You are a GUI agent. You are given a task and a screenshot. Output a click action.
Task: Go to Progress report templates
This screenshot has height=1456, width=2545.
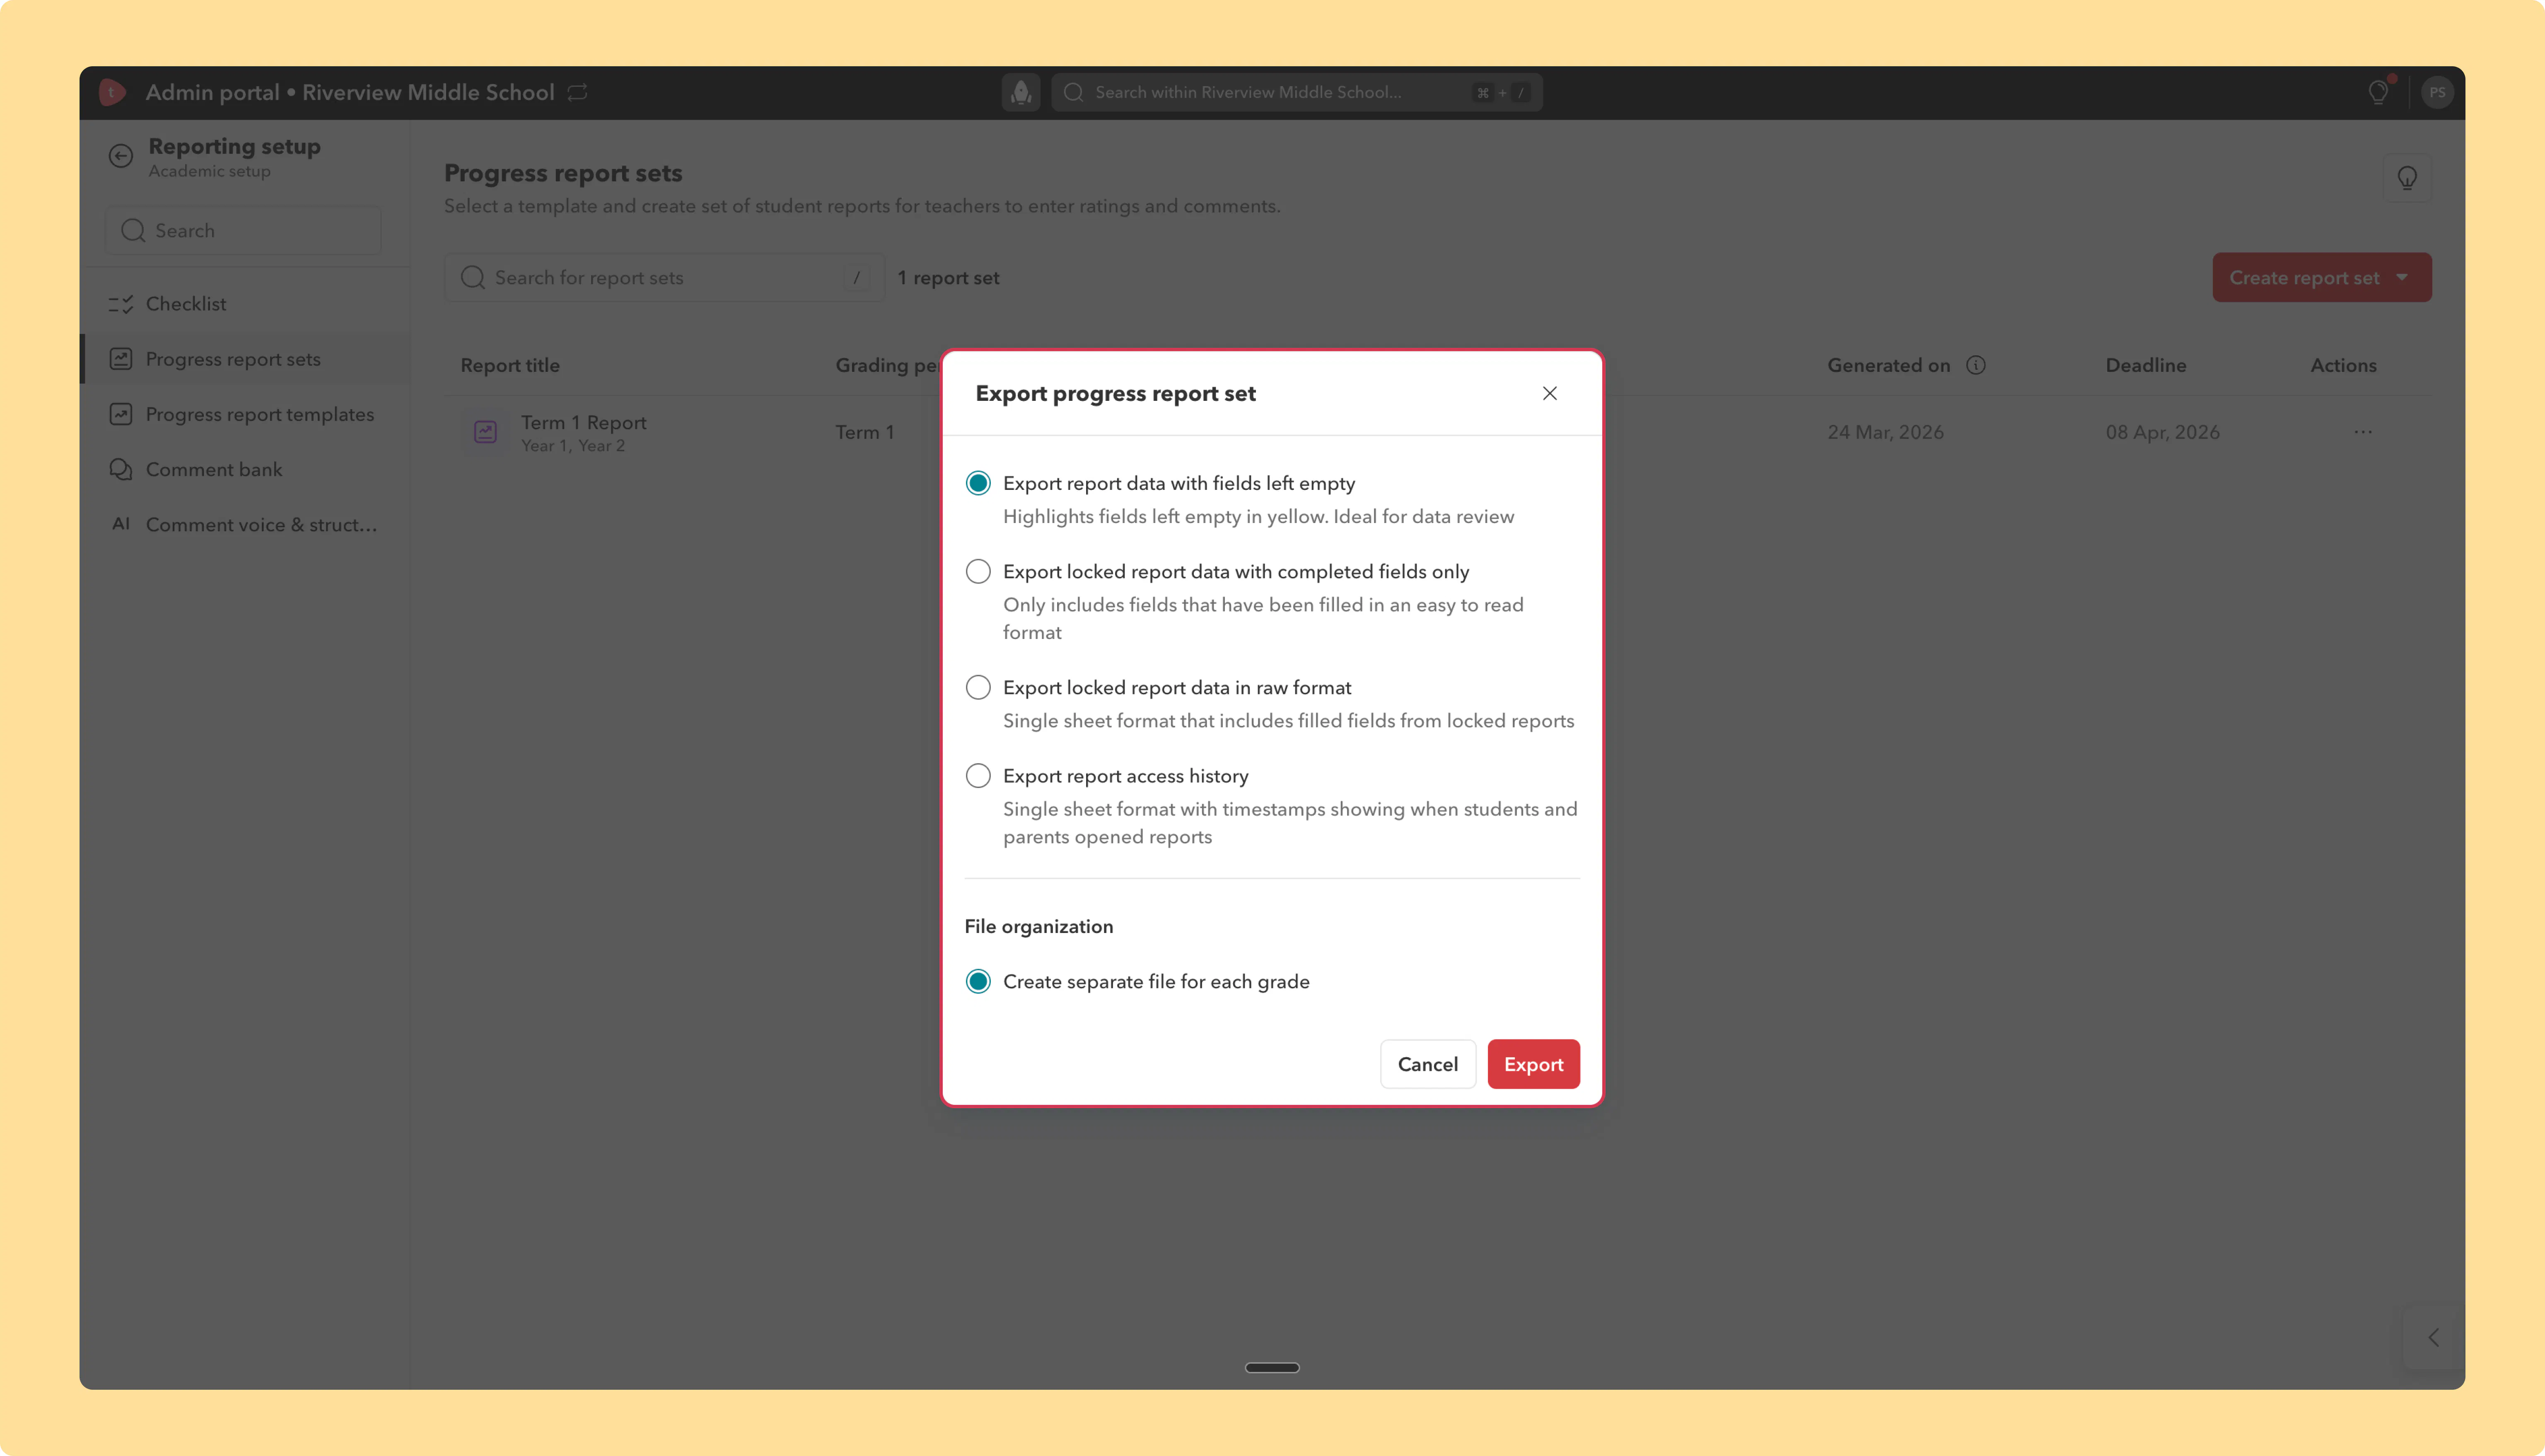click(x=245, y=414)
